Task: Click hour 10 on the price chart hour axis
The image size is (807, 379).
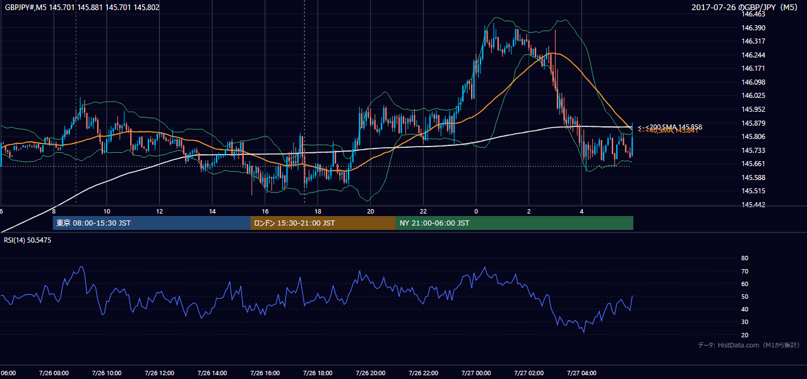Action: 107,212
